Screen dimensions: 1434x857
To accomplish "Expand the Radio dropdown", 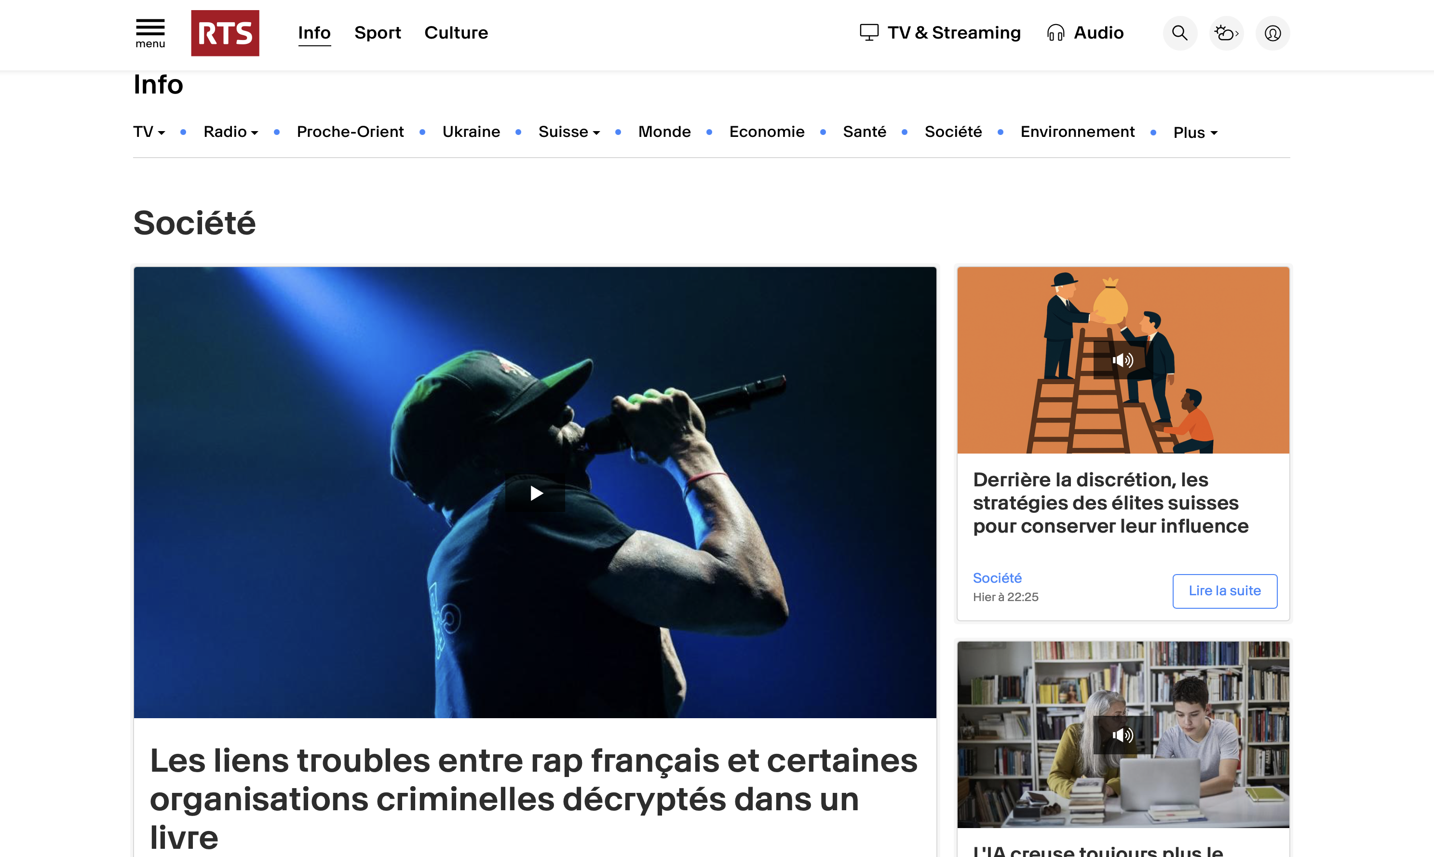I will point(231,132).
